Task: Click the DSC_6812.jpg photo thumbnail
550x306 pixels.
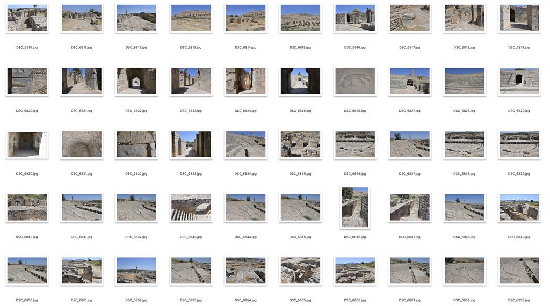Action: click(136, 18)
